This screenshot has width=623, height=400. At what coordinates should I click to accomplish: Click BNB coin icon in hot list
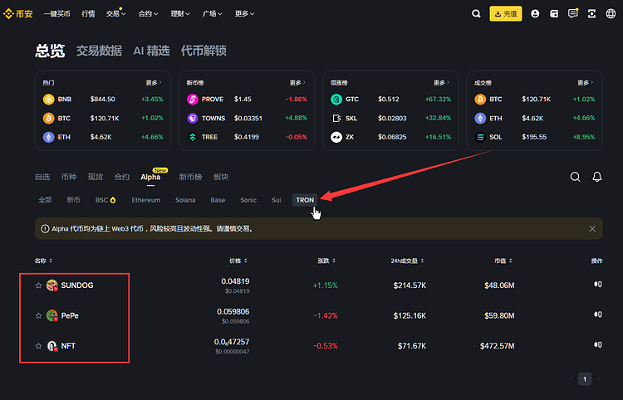(48, 100)
